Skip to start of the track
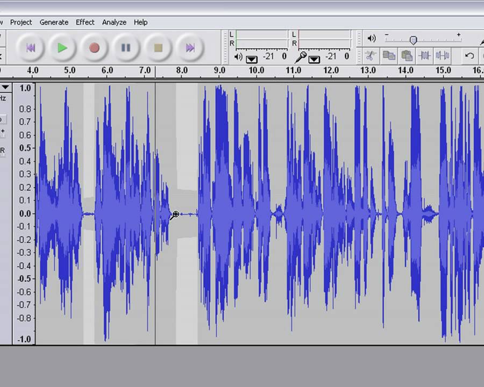 coord(31,48)
